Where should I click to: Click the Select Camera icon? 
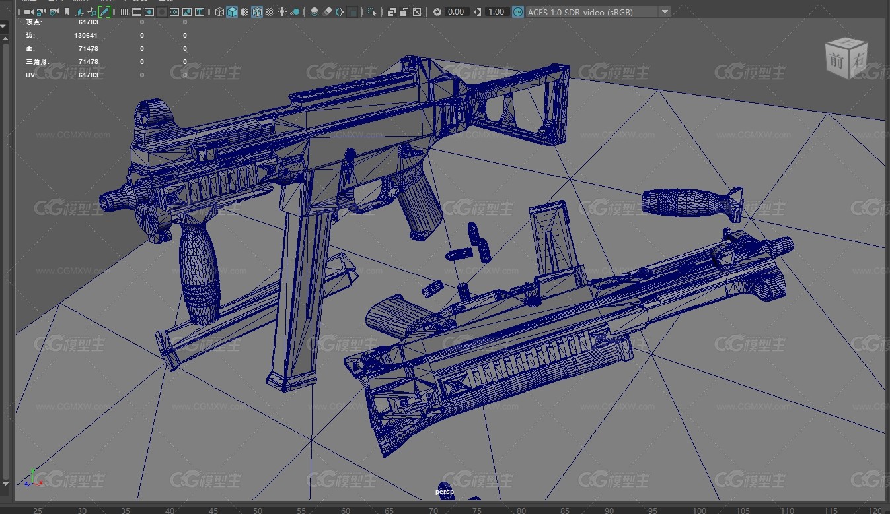click(28, 12)
